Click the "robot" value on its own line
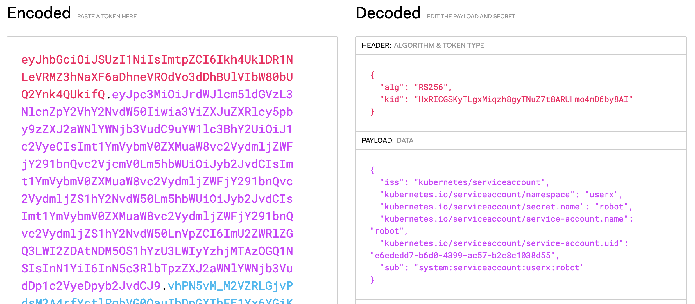Image resolution: width=695 pixels, height=304 pixels. (x=389, y=231)
